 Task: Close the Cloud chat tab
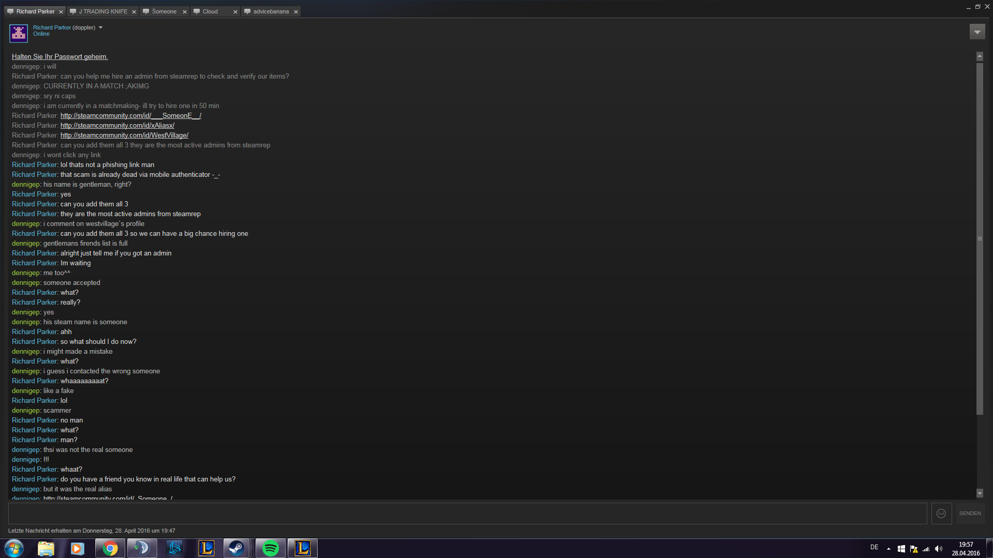[235, 12]
